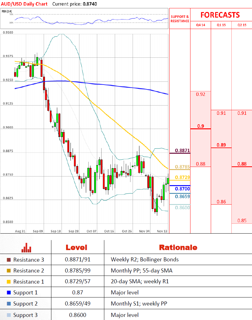Click the Resistance 3 maroon color square
The image size is (252, 320).
point(9,260)
